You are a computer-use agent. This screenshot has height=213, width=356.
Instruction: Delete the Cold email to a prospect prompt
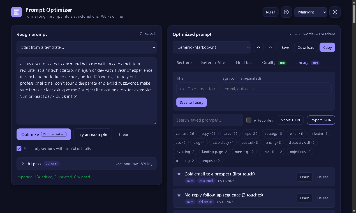[x=323, y=177]
